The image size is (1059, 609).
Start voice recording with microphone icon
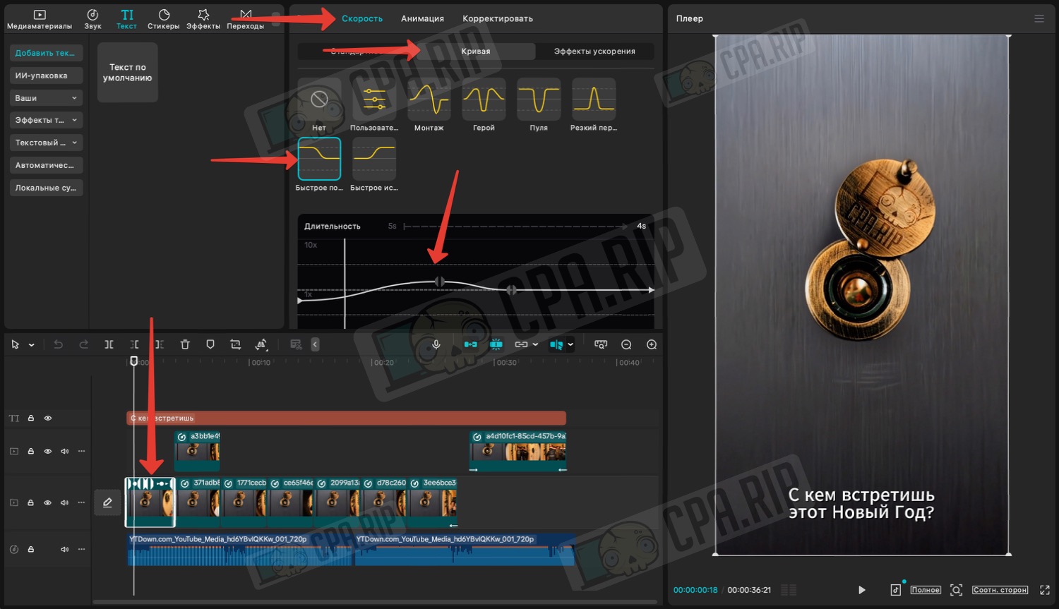pyautogui.click(x=436, y=344)
